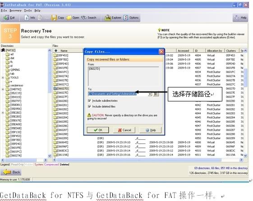The height and width of the screenshot is (201, 253).
Task: Click the To destination path field
Action: click(118, 94)
